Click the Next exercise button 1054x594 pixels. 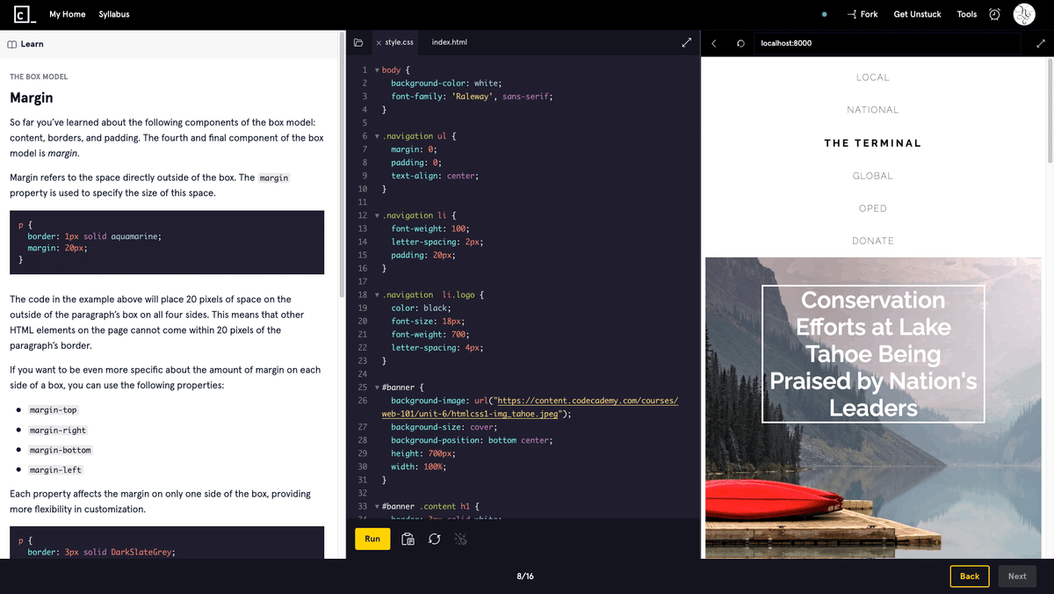[1017, 576]
